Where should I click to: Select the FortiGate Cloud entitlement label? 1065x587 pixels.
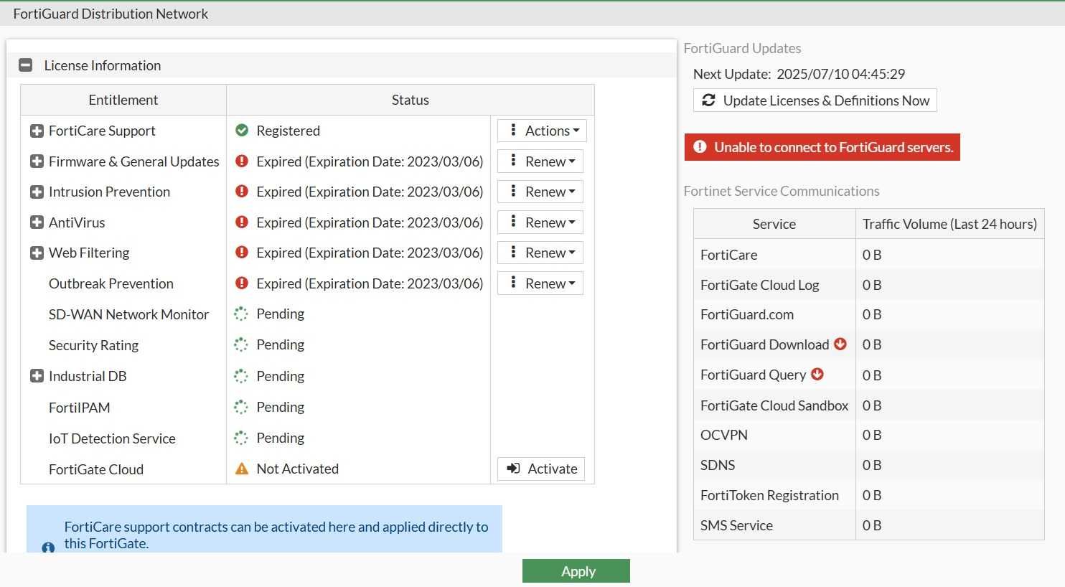pos(96,469)
